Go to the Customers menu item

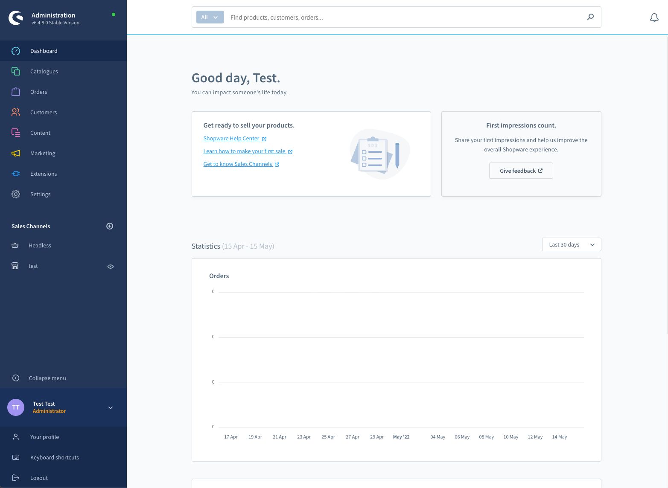pos(43,112)
